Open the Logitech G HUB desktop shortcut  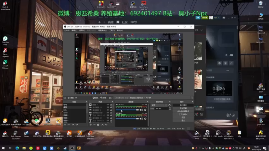click(x=197, y=135)
